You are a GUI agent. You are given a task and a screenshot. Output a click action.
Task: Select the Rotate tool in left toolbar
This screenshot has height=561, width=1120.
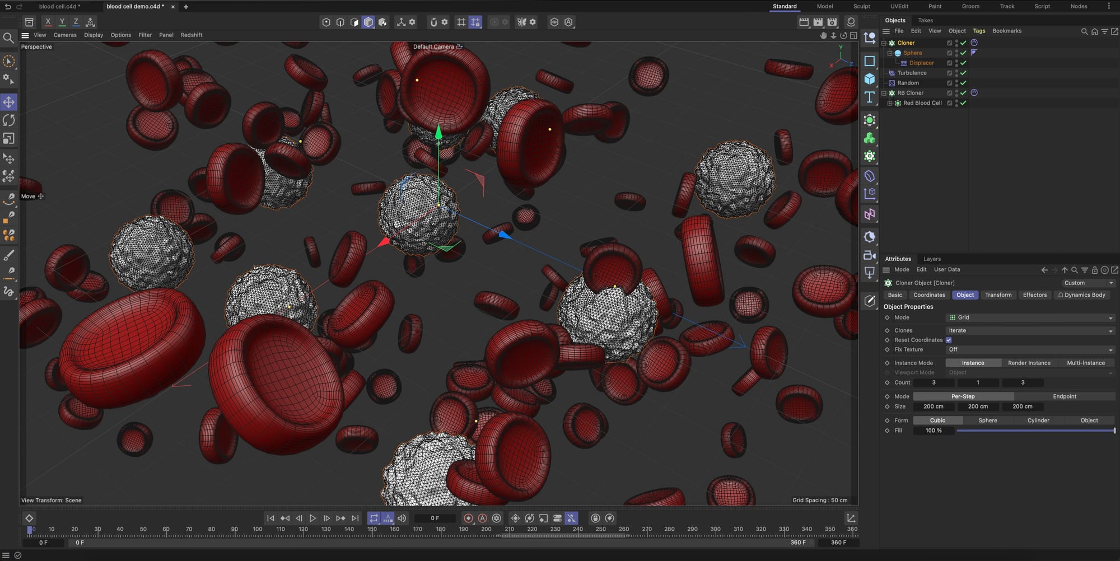(9, 120)
